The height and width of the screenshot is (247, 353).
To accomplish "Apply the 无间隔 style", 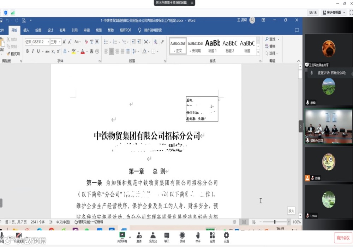I will tap(195, 46).
